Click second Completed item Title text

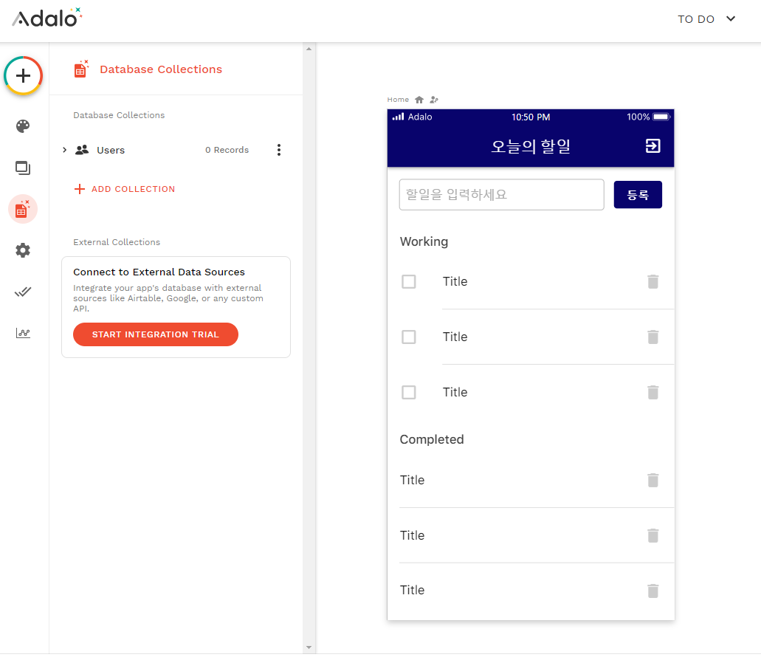(412, 535)
